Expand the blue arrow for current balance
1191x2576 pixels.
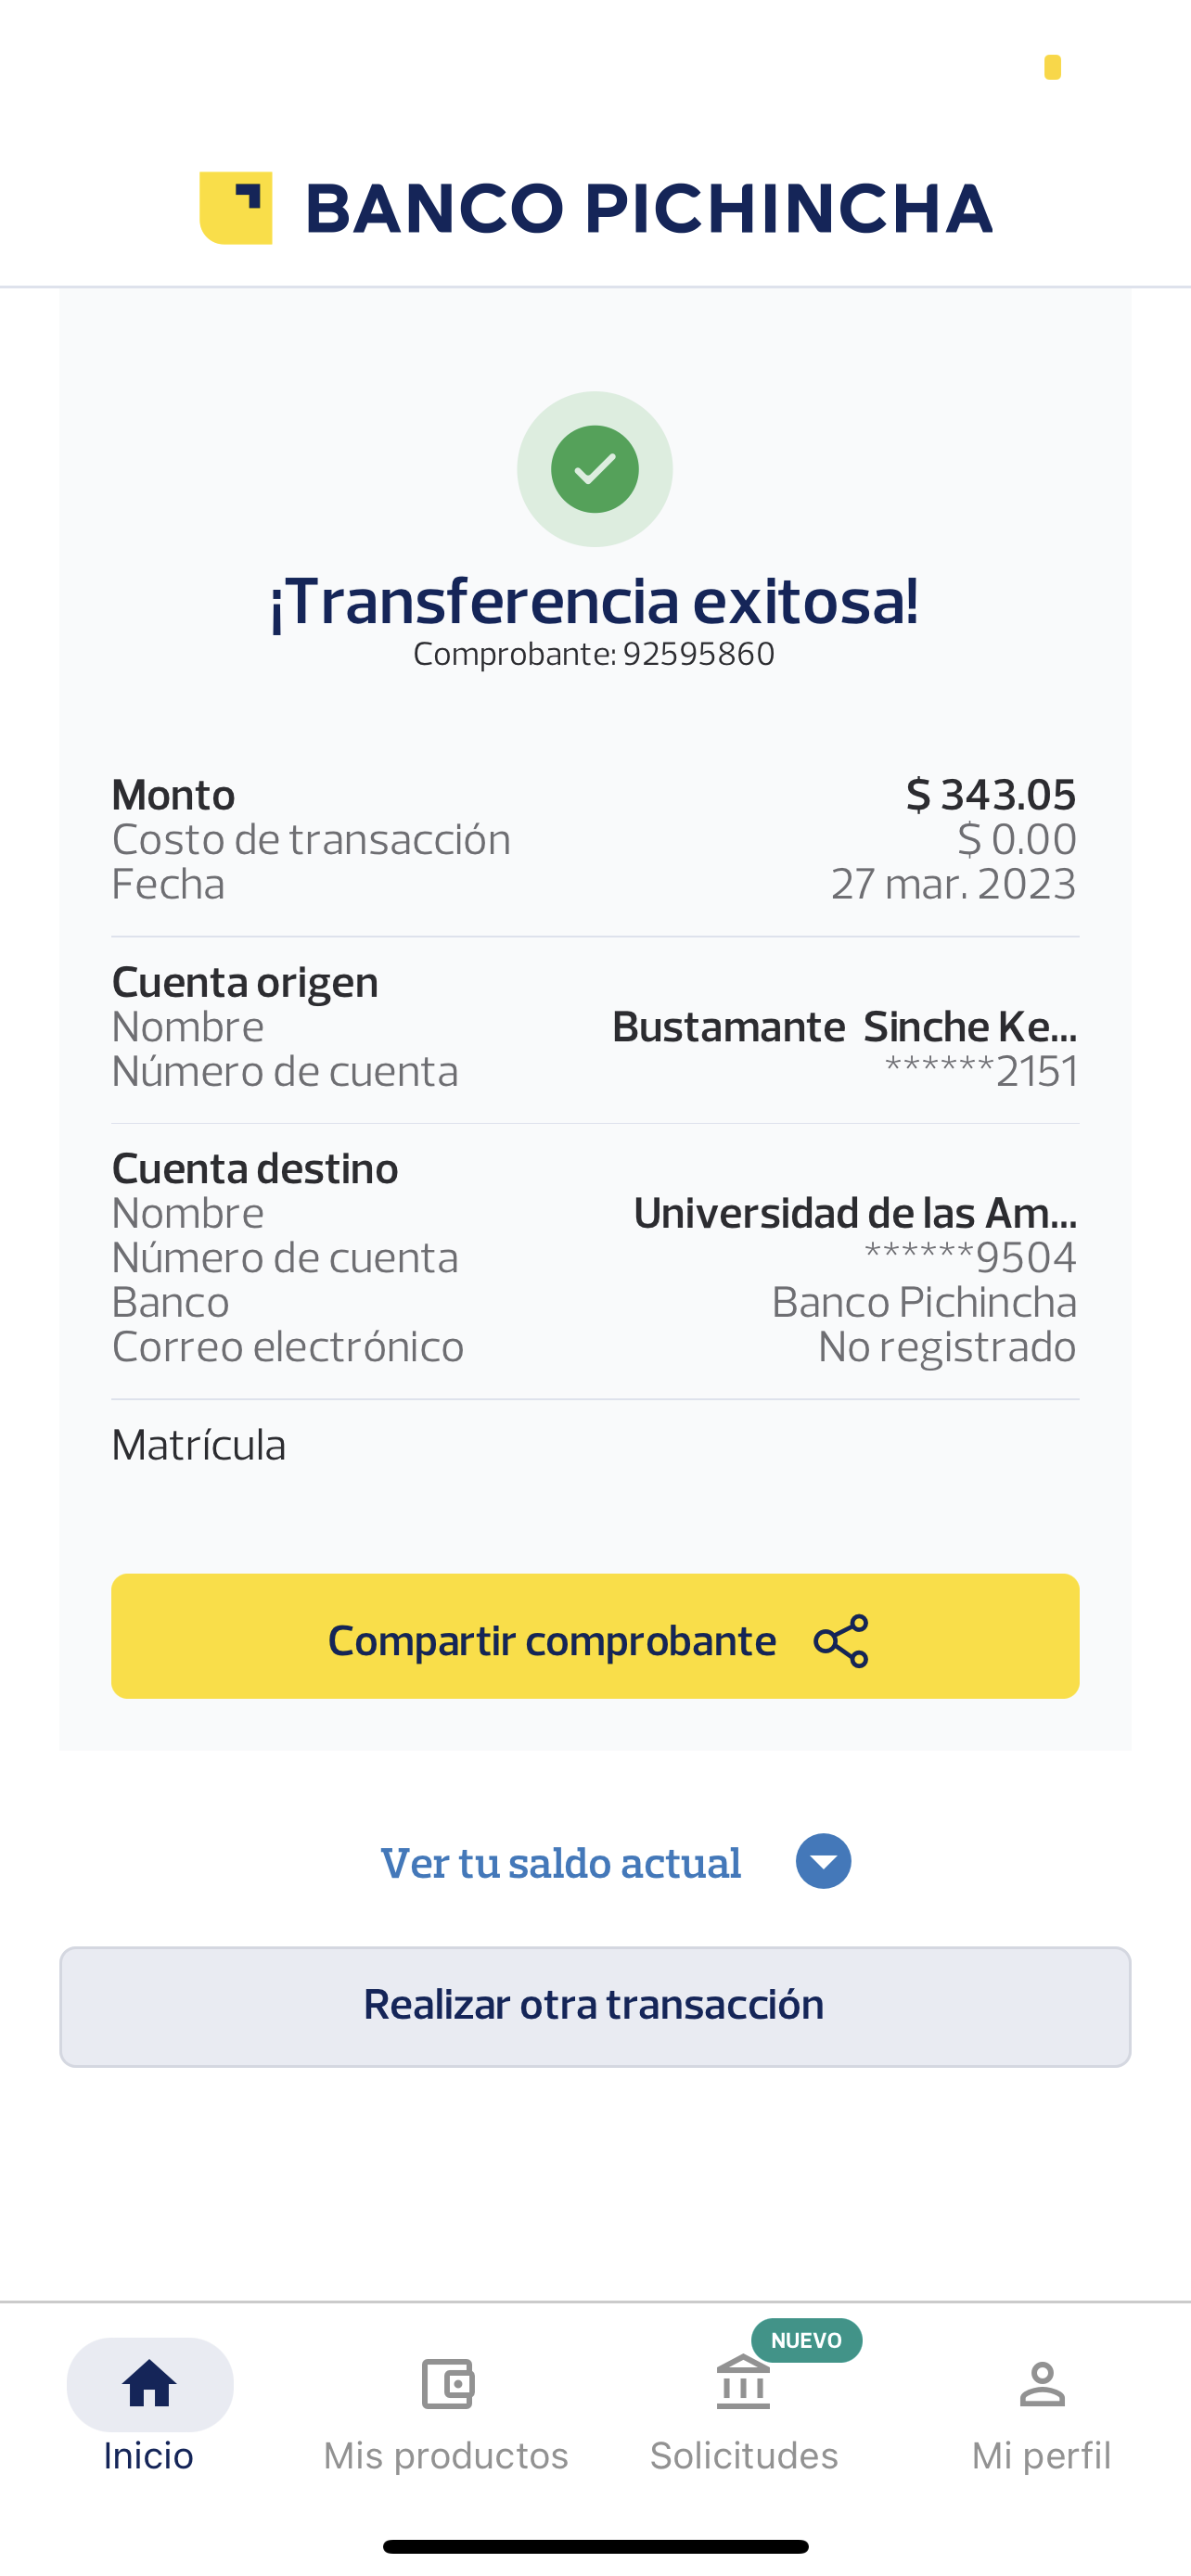point(823,1861)
